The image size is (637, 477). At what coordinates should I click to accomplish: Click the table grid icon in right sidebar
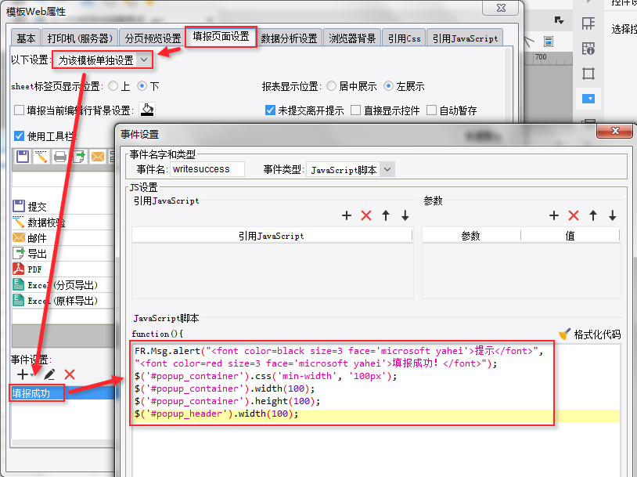(x=588, y=23)
